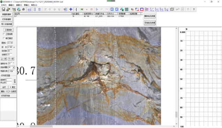Image resolution: width=222 pixels, height=128 pixels.
Task: Click the printer icon in toolbar
Action: pyautogui.click(x=23, y=9)
